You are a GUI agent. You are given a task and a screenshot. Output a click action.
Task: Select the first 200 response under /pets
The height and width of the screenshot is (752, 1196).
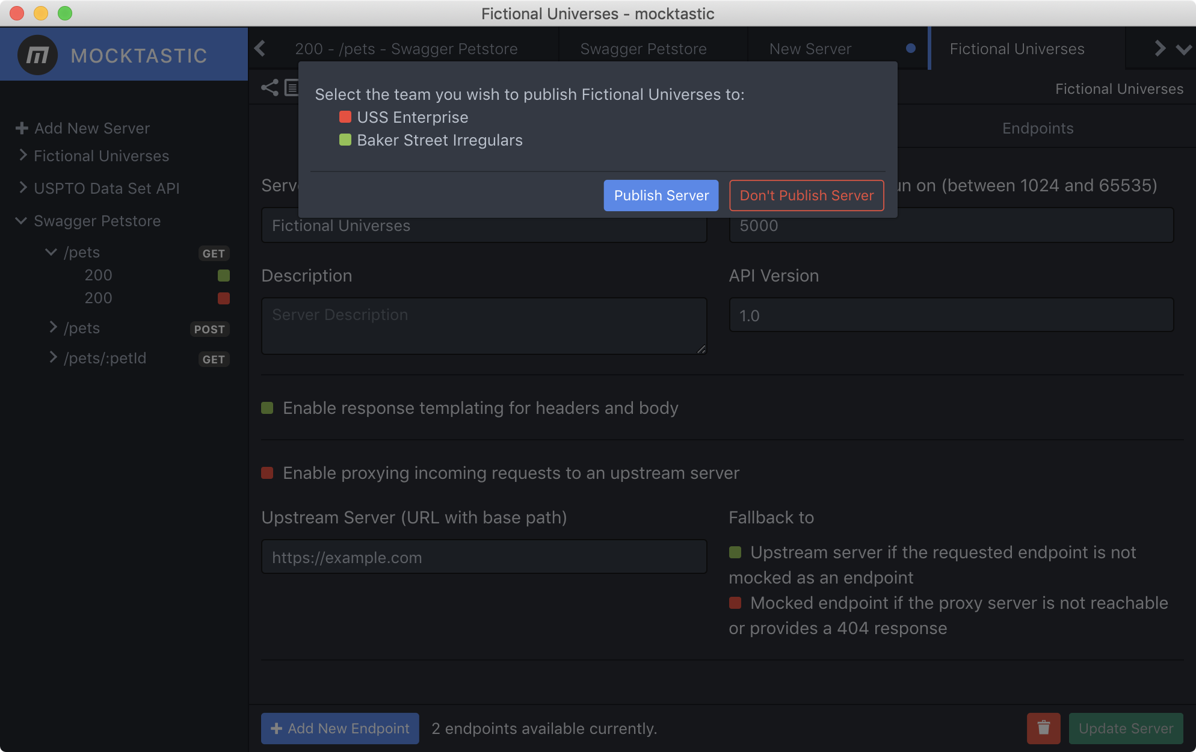pyautogui.click(x=99, y=275)
